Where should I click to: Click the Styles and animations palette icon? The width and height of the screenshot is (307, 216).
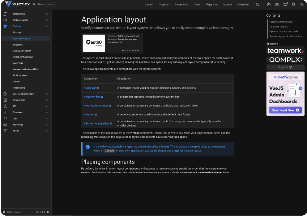(5, 94)
